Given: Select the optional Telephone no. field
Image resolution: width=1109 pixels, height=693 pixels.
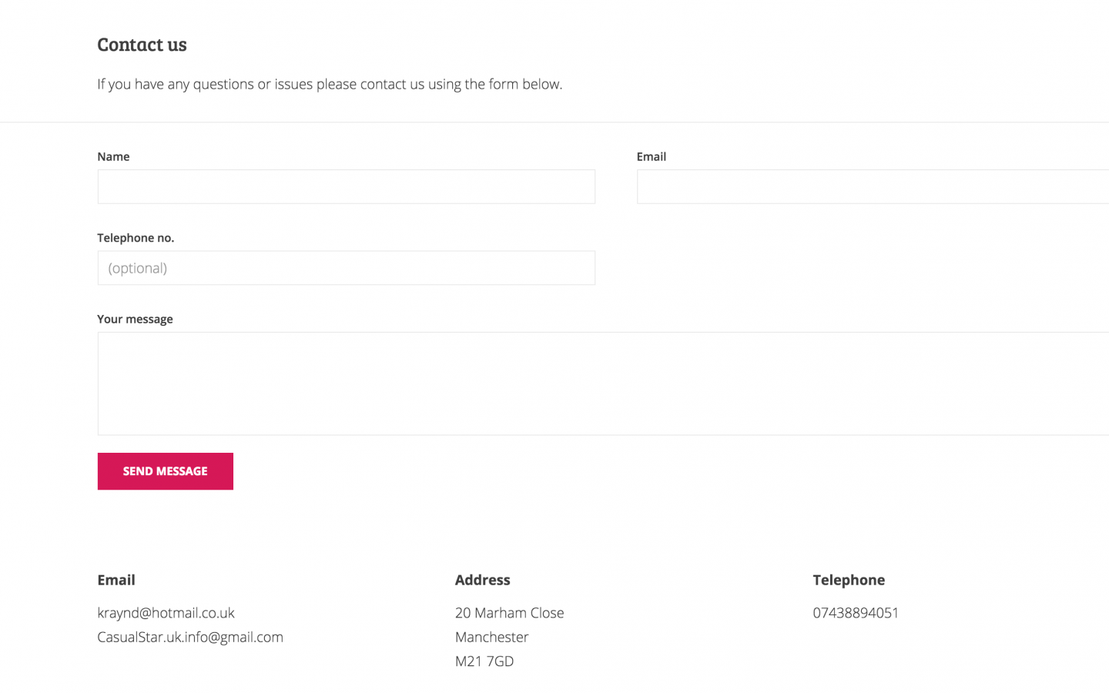Looking at the screenshot, I should 346,268.
